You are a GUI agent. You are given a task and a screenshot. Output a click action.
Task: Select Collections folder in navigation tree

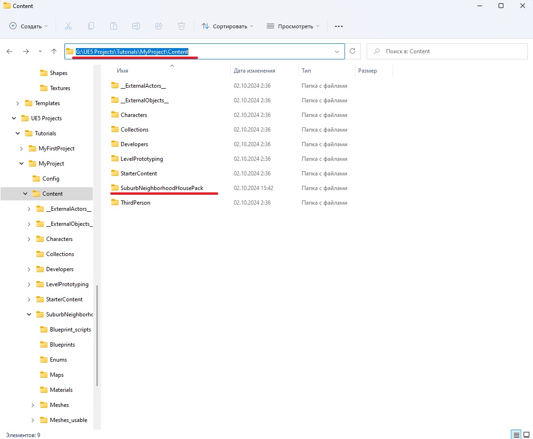(60, 254)
